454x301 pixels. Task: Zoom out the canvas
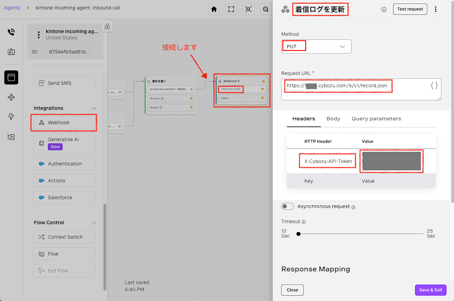[266, 9]
